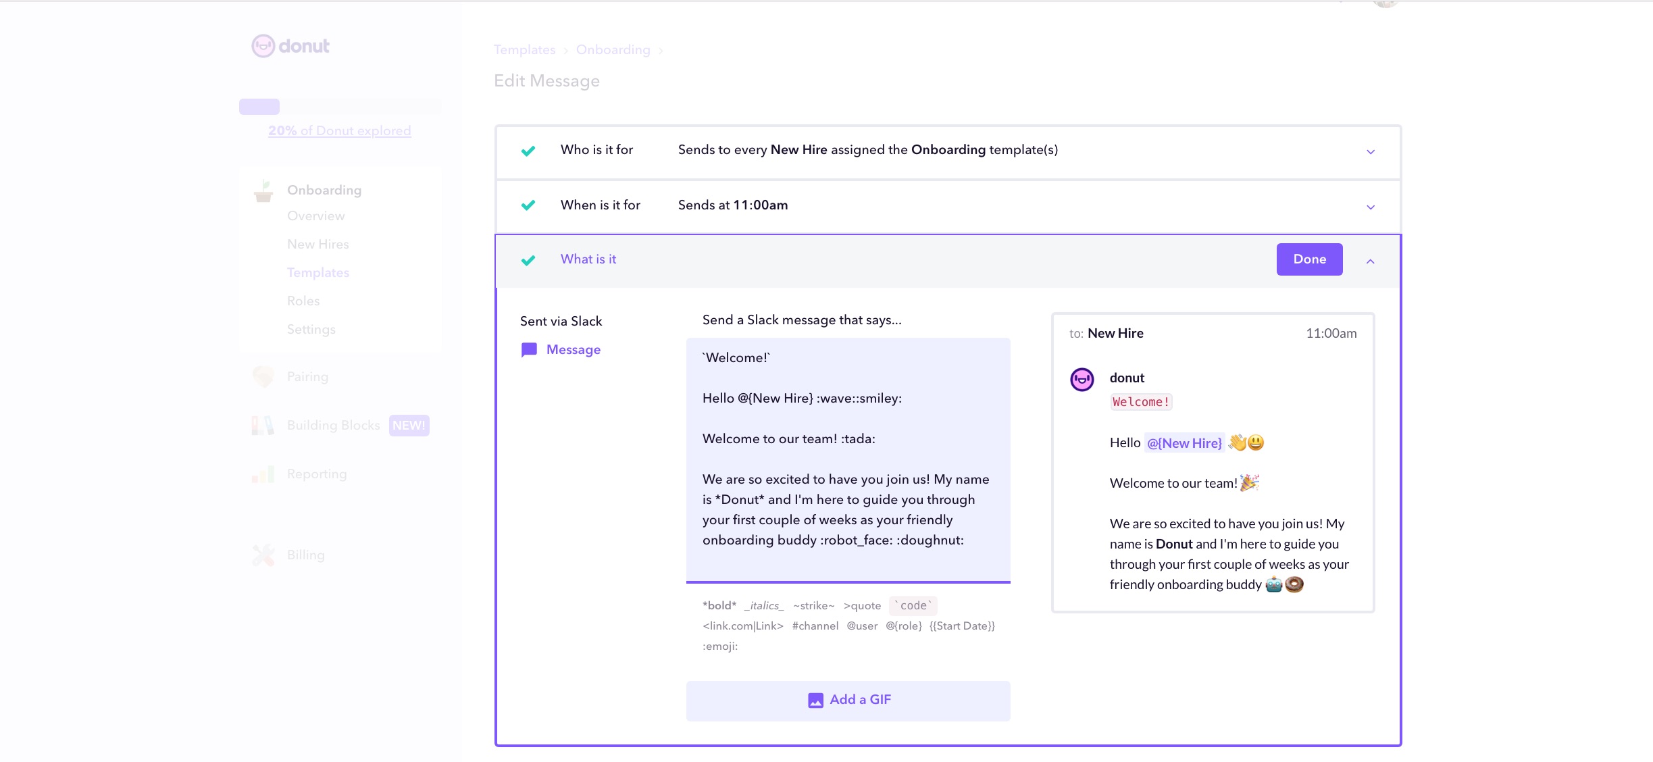
Task: Click the Onboarding plant pot icon
Action: [263, 191]
